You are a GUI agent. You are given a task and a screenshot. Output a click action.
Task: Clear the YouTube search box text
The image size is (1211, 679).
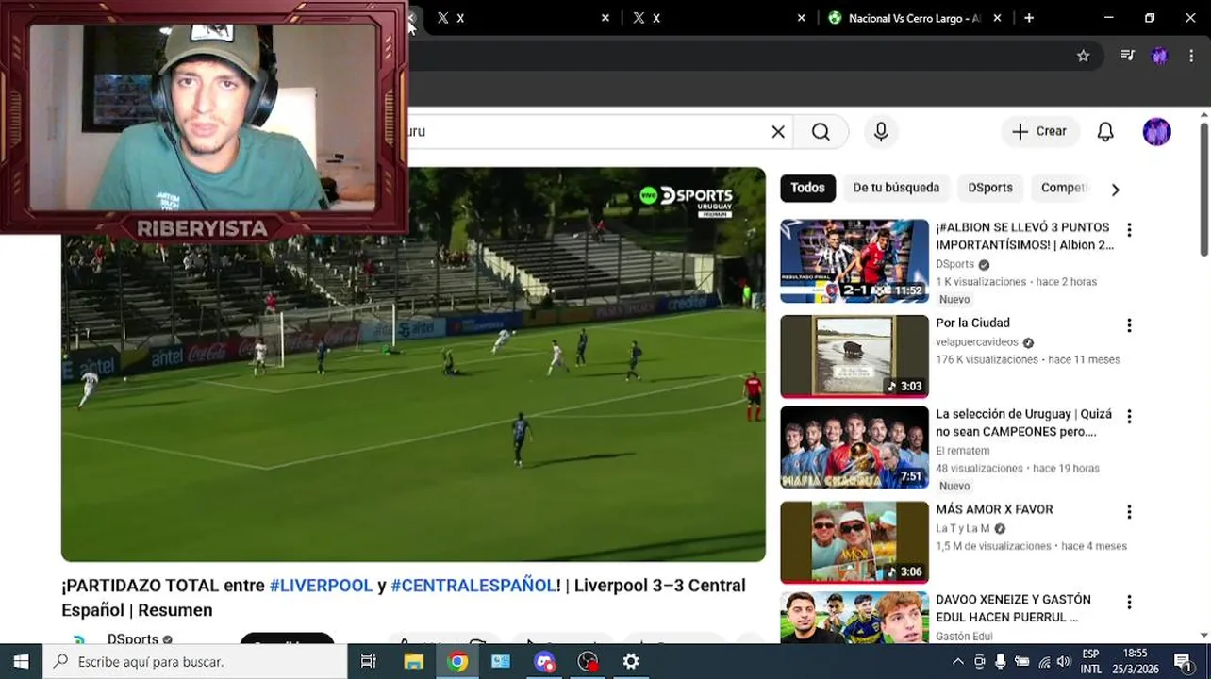(778, 132)
